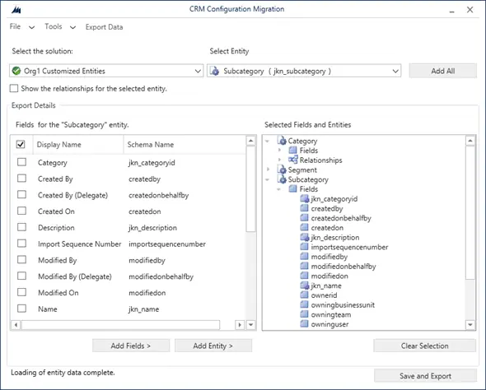
Task: Click the field icon next to createdonbehalfby in tree
Action: [305, 218]
